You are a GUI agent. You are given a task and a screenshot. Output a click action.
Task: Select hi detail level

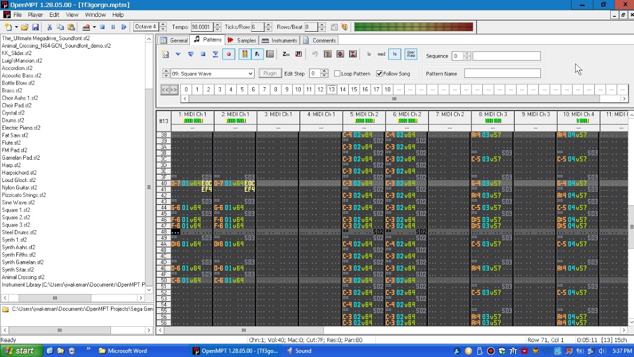point(395,54)
